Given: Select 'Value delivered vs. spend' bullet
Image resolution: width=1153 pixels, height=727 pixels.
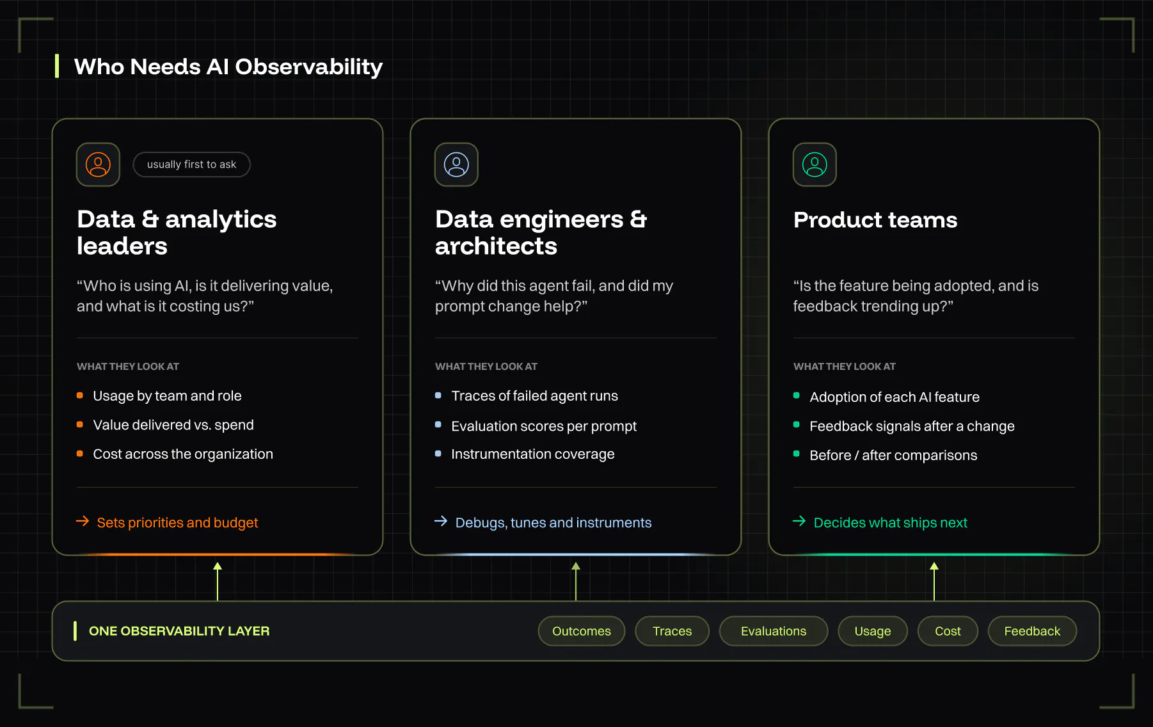Looking at the screenshot, I should pos(173,425).
